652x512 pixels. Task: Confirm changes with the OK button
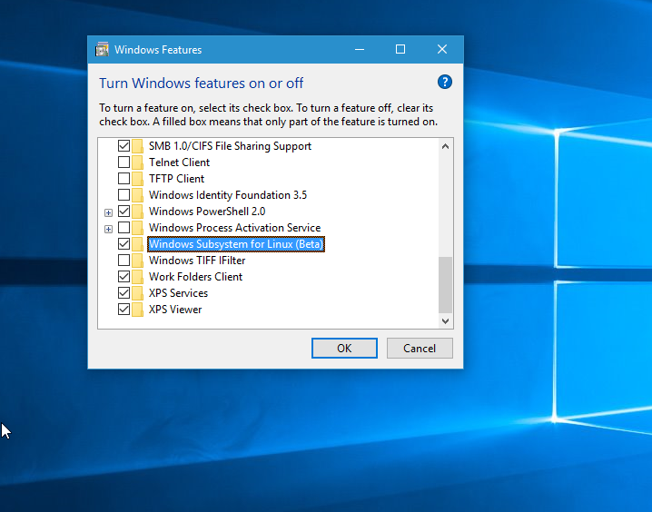click(344, 349)
